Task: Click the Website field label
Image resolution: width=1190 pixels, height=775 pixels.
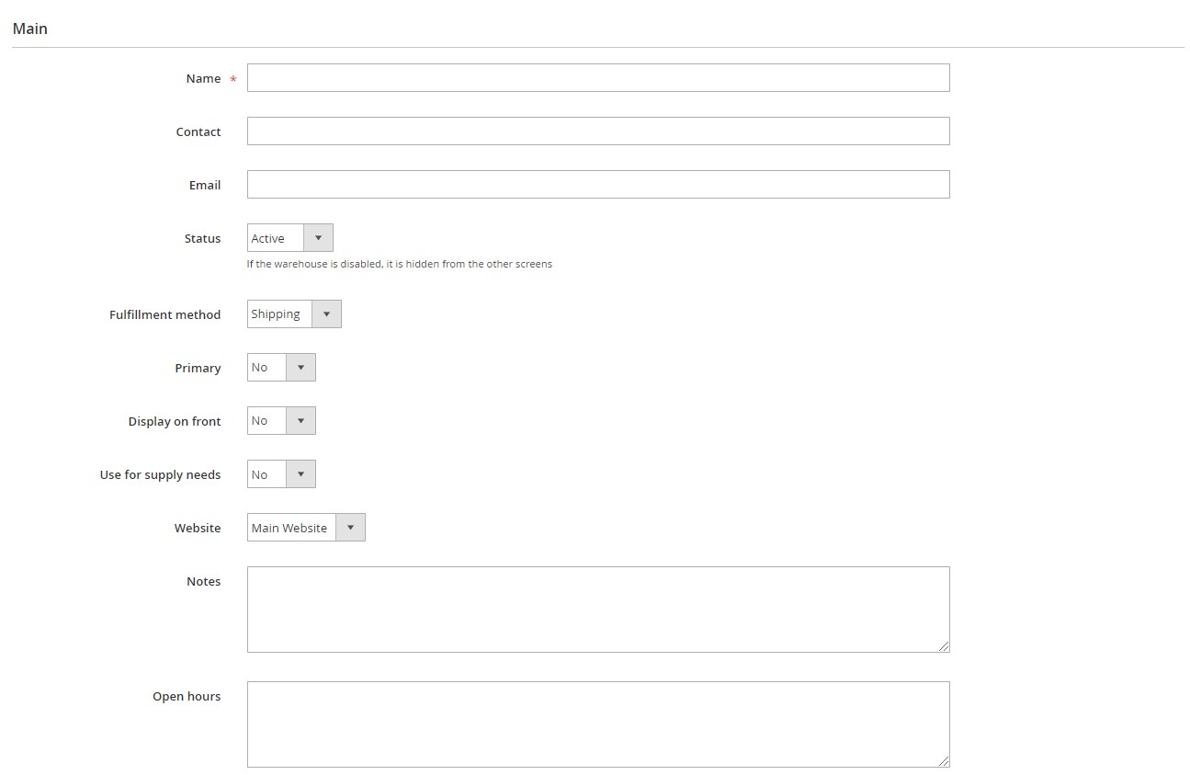Action: click(198, 529)
